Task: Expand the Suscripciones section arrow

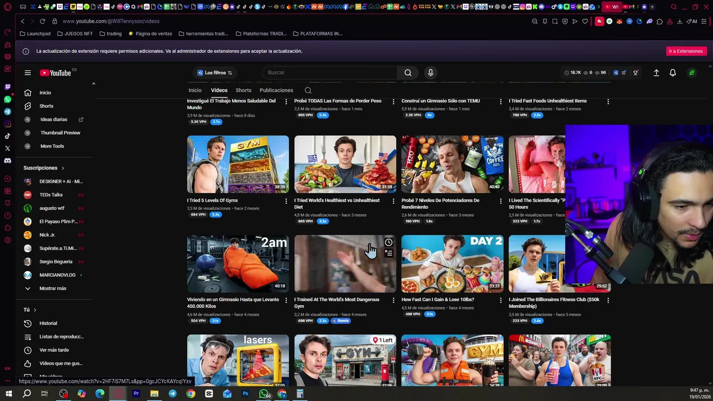Action: 62,168
